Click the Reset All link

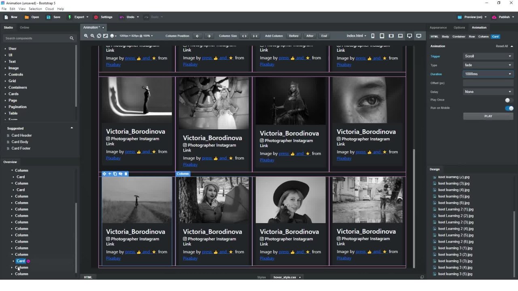pyautogui.click(x=502, y=46)
